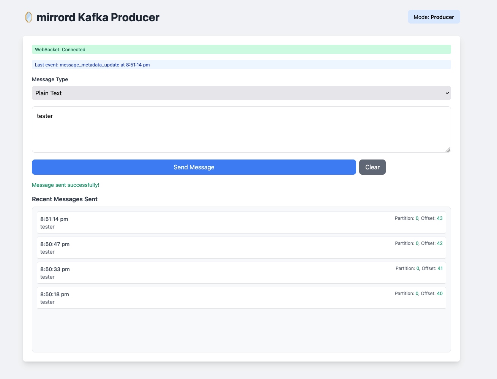Click the dropdown chevron on Plain Text selector
This screenshot has width=497, height=379.
(447, 93)
